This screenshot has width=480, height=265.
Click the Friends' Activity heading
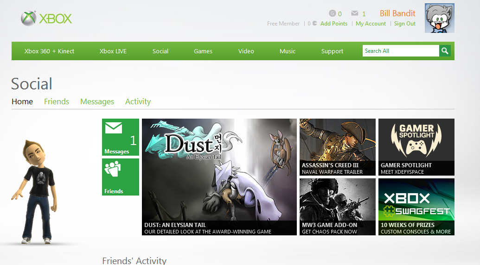134,260
